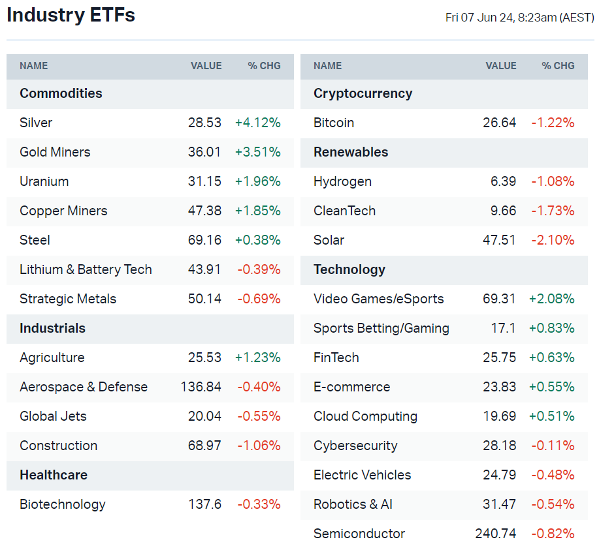Select the Semiconductor ETF row
The width and height of the screenshot is (599, 546).
pos(359,534)
